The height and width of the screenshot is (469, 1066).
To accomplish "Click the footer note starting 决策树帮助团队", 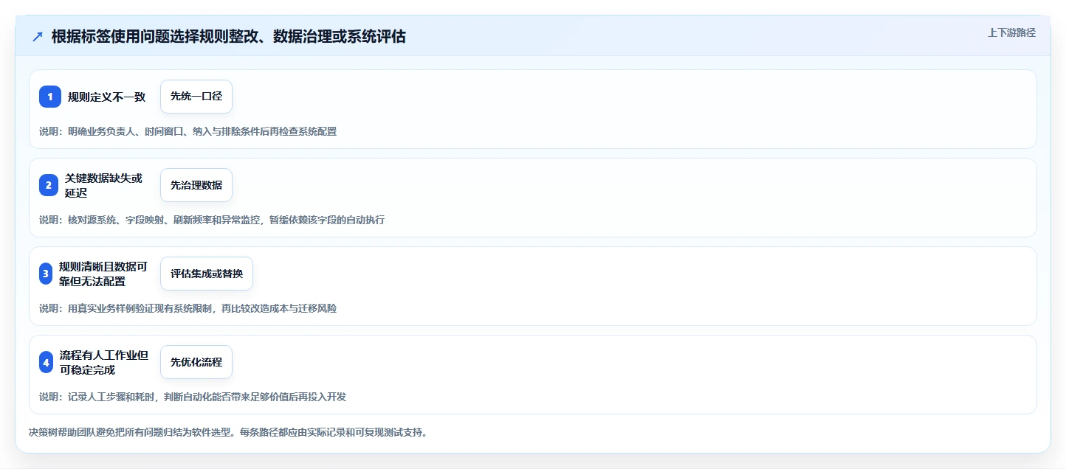I will coord(228,432).
